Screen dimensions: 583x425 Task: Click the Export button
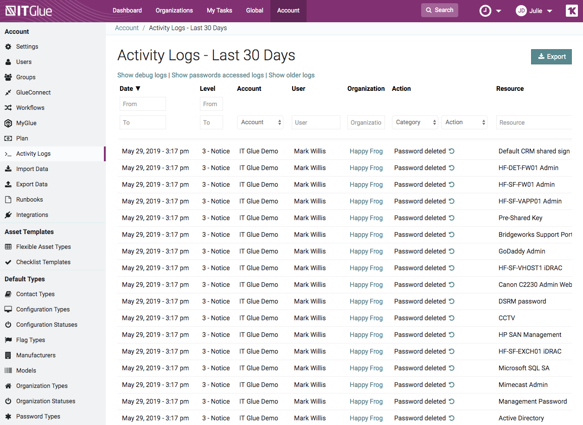pyautogui.click(x=551, y=56)
